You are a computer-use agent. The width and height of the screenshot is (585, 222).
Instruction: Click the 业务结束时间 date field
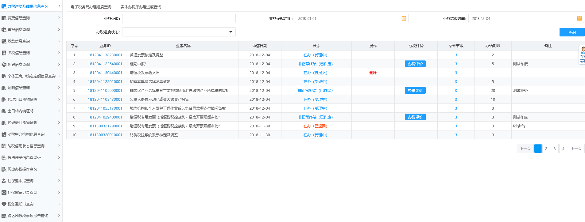[526, 18]
